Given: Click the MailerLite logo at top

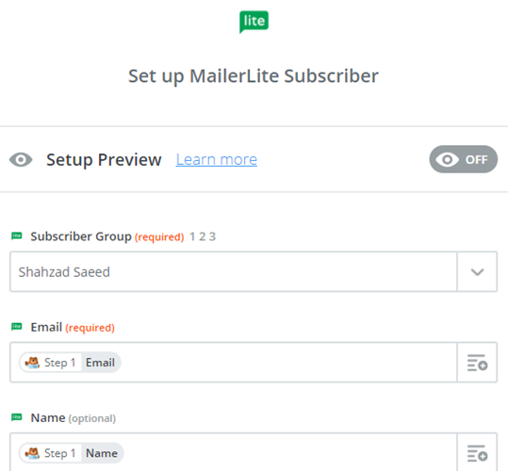Looking at the screenshot, I should click(x=254, y=22).
